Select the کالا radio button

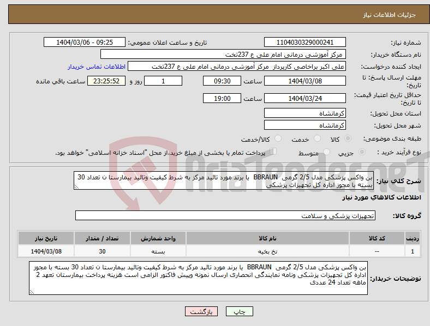click(348, 138)
